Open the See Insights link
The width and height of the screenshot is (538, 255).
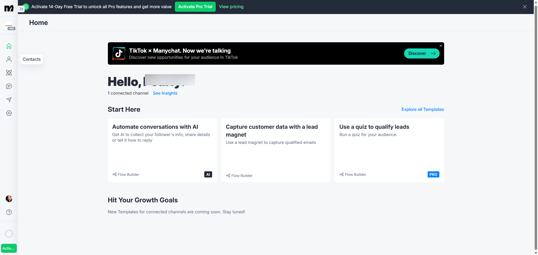point(165,93)
